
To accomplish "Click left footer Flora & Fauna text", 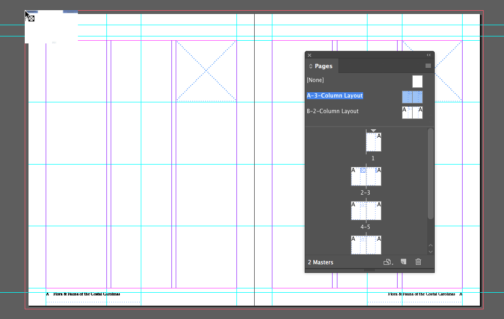I will click(87, 294).
